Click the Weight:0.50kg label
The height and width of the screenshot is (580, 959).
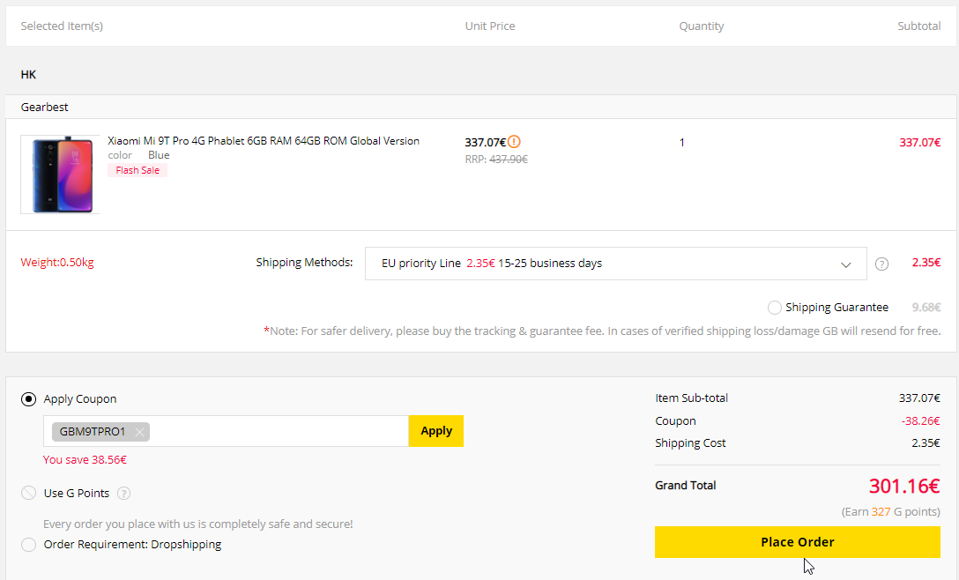click(57, 263)
